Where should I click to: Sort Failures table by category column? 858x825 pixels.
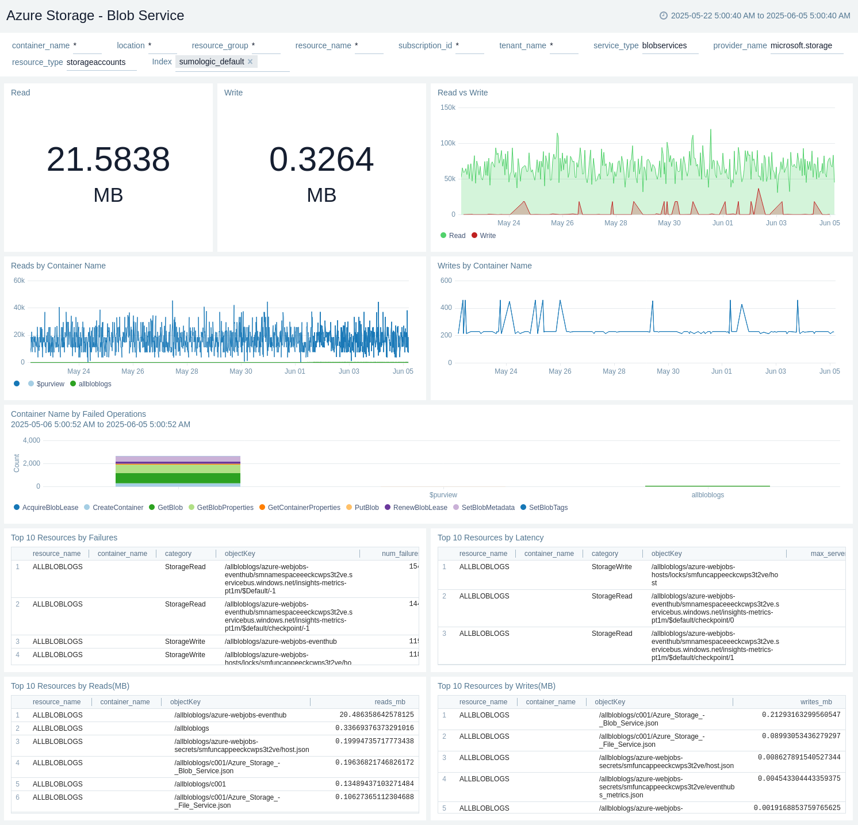[x=178, y=554]
